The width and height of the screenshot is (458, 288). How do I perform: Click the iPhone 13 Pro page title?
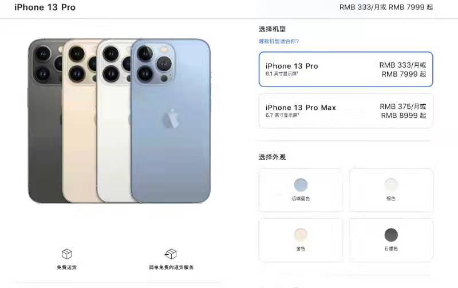click(x=45, y=7)
